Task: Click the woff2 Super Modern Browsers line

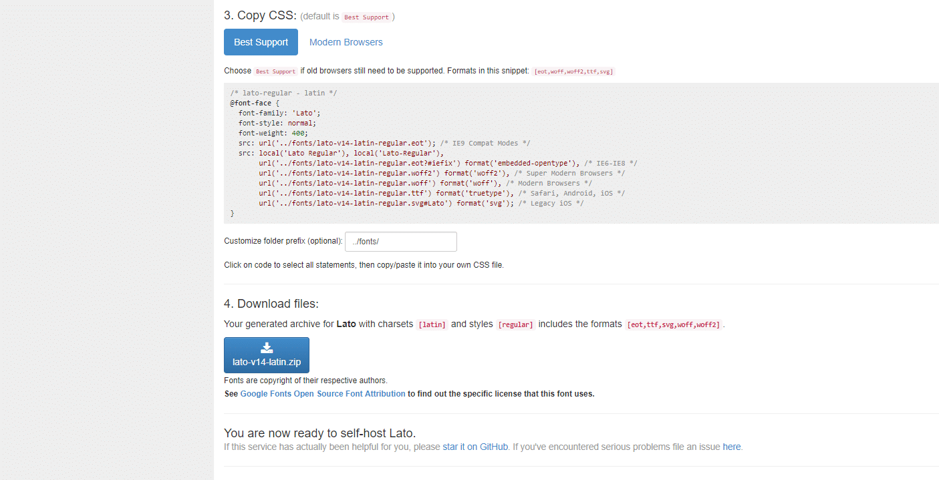Action: 442,174
